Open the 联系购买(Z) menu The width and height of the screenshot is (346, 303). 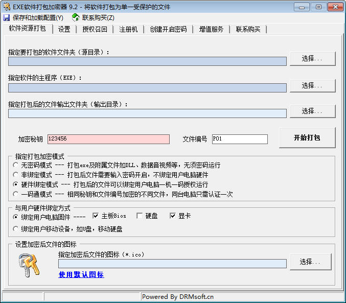[x=98, y=18]
